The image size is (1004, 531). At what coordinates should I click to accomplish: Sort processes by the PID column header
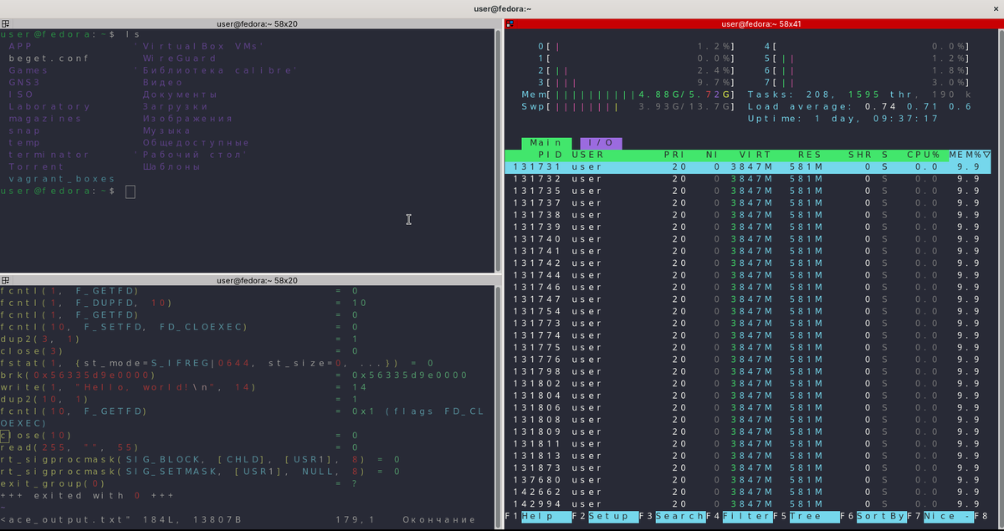coord(551,155)
